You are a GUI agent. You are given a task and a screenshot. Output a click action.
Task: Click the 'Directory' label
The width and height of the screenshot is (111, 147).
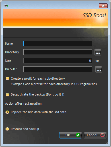point(12,52)
